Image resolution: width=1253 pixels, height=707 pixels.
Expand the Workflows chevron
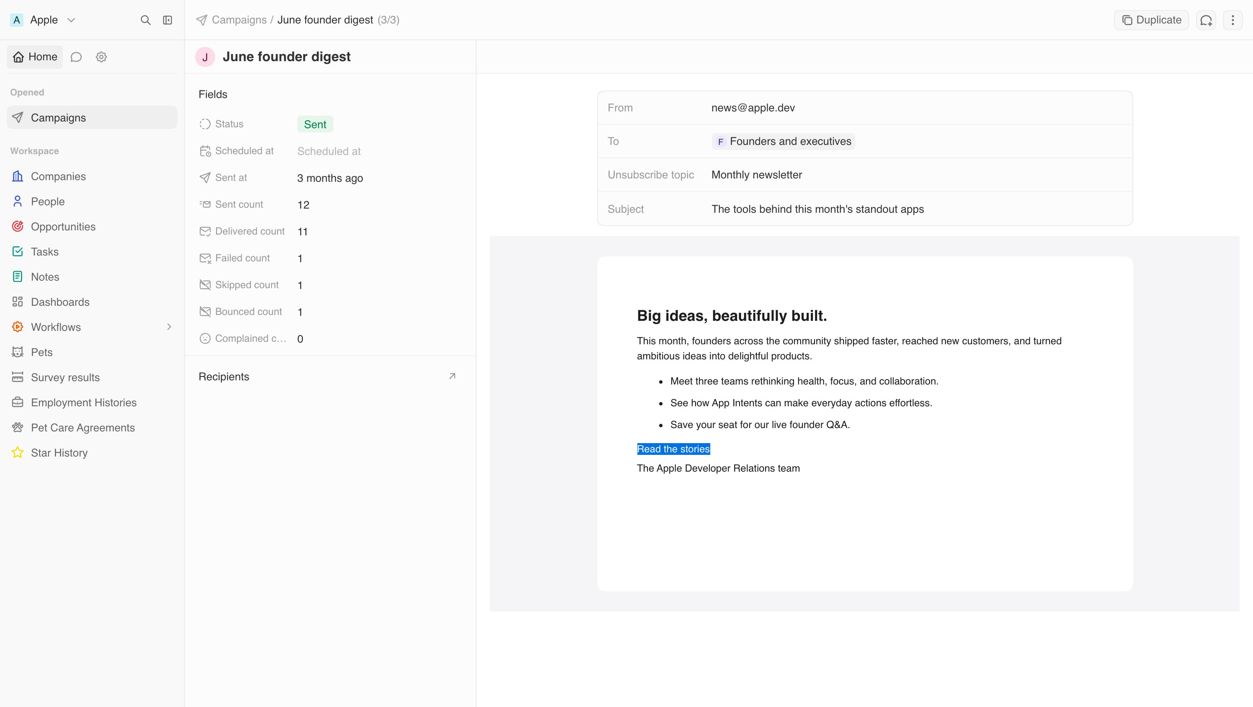point(169,327)
